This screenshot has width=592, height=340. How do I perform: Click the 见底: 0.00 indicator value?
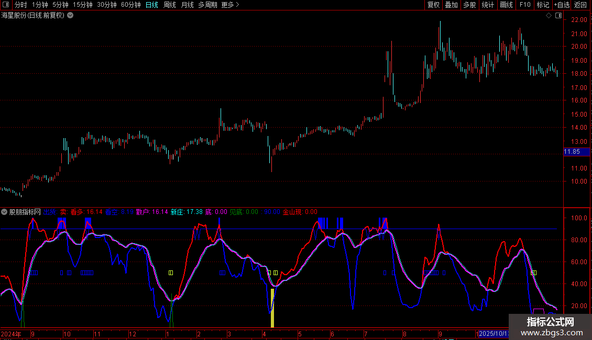244,212
